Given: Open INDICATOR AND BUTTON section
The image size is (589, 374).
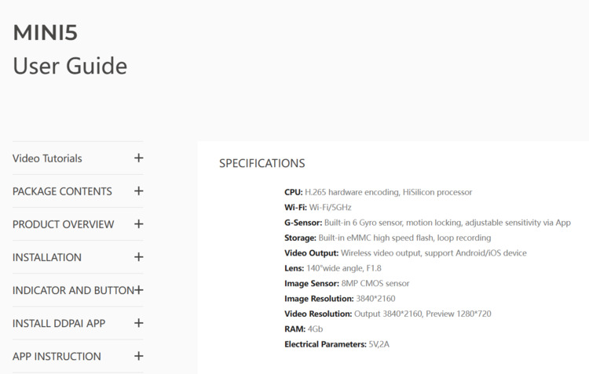Looking at the screenshot, I should [73, 290].
